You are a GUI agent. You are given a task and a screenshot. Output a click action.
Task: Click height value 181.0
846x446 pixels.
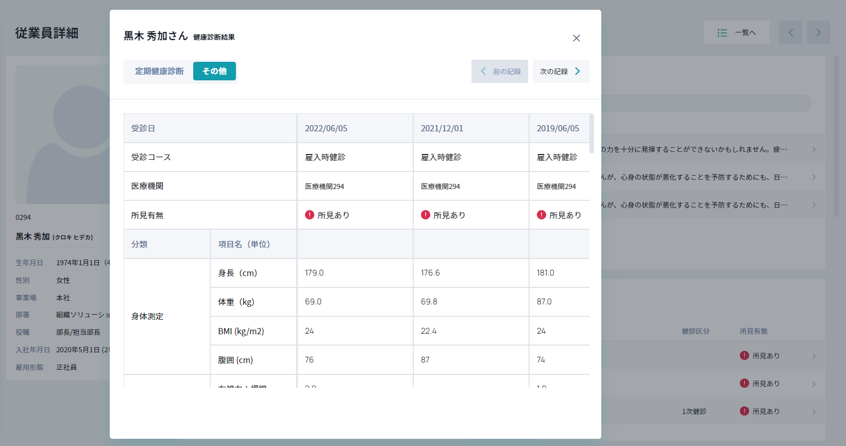(546, 273)
